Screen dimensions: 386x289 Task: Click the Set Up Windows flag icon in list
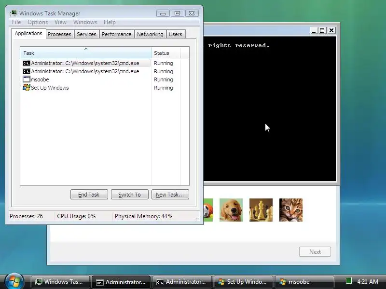tap(27, 87)
